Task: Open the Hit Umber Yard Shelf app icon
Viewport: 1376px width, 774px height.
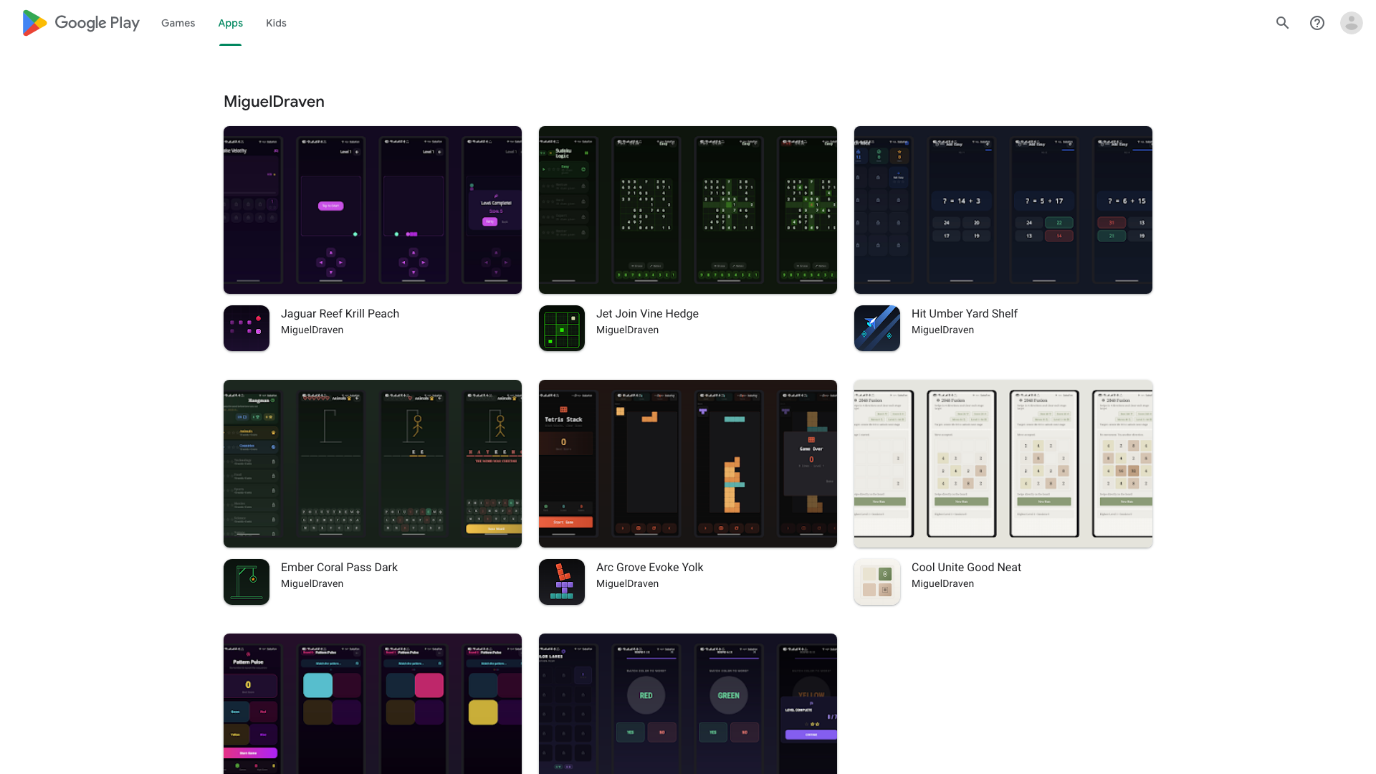Action: 877,328
